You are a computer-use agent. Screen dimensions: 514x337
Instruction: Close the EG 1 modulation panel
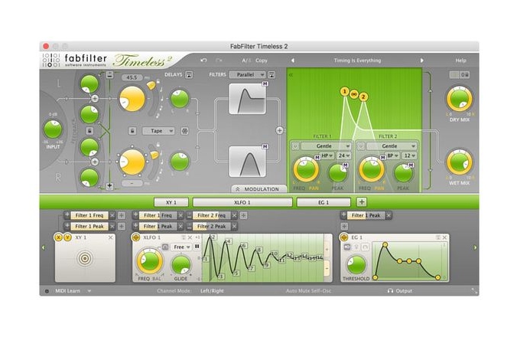[x=444, y=237]
